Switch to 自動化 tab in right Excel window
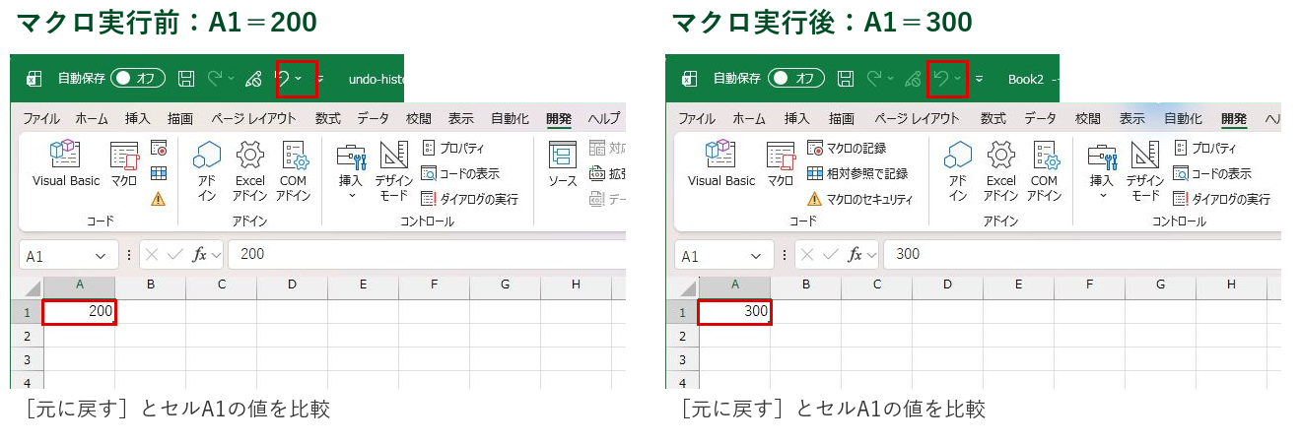Screen dimensions: 1301x443 pyautogui.click(x=1183, y=118)
